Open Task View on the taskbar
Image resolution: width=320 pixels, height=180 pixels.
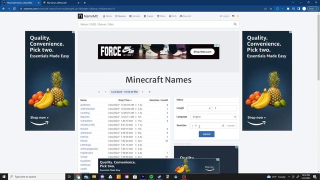69,176
